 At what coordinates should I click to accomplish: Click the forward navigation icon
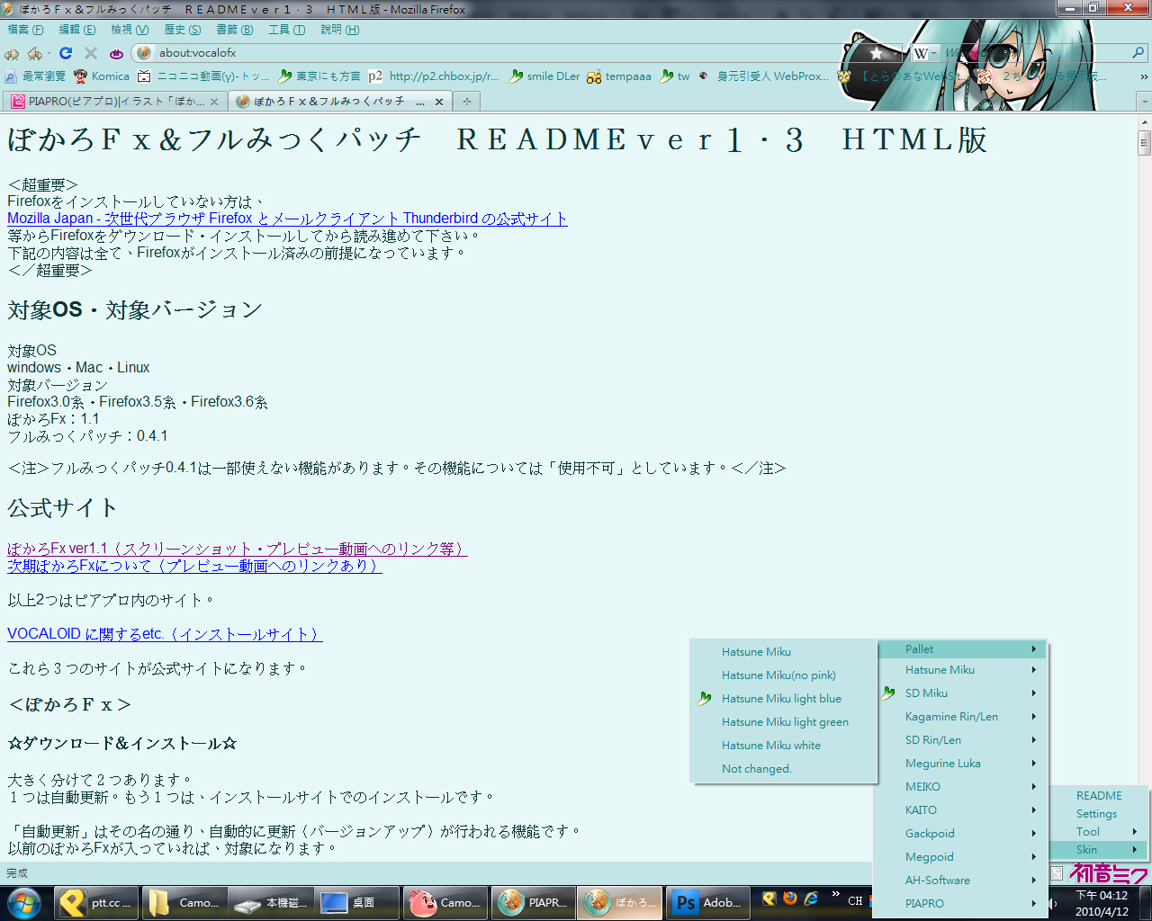34,53
